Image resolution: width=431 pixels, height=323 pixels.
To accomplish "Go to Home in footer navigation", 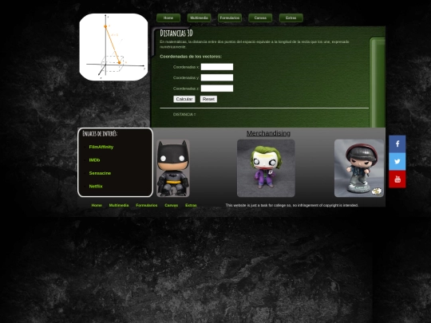I will (97, 205).
